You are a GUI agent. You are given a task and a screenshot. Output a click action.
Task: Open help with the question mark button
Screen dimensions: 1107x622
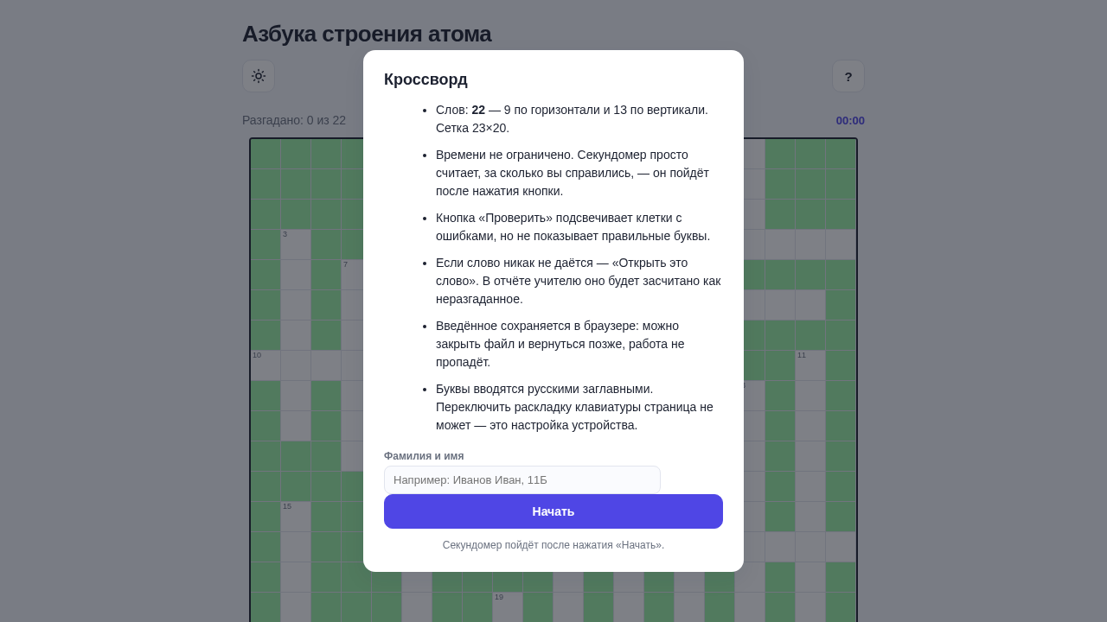click(848, 76)
